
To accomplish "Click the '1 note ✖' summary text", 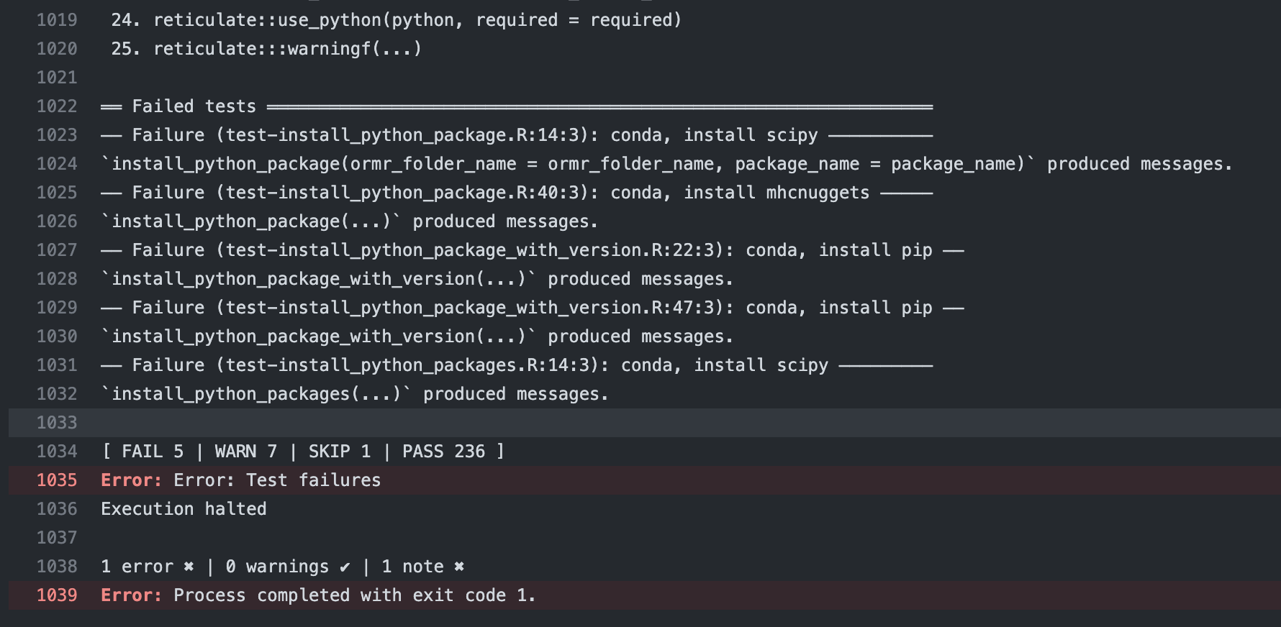I will click(423, 567).
